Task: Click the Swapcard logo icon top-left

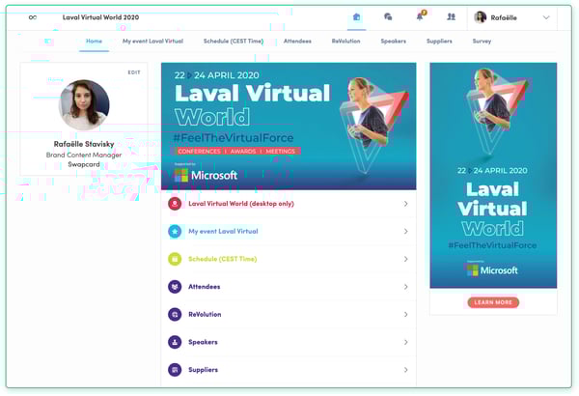Action: (x=33, y=17)
